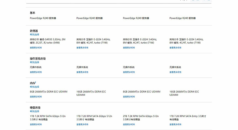238x130 pixels.
Task: Select the 处理器 section heading
Action: point(34,31)
